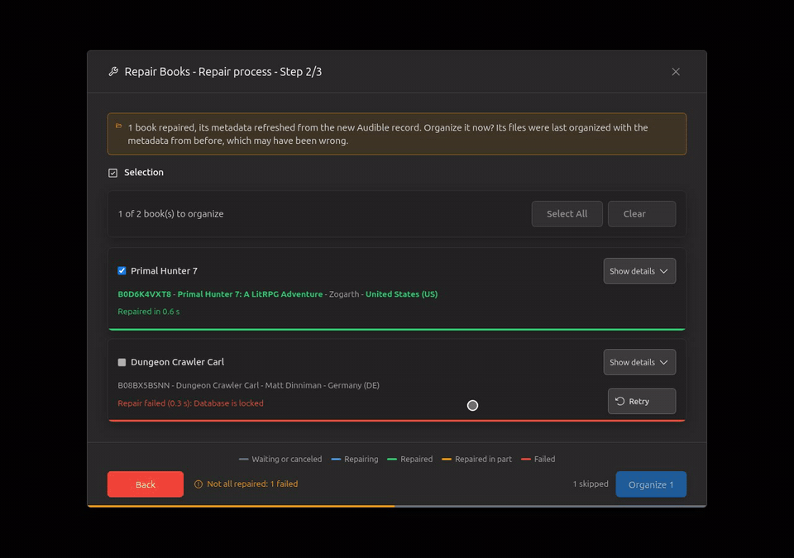Click 'Repair failed (0.3 s): Database is locked' message

point(190,403)
